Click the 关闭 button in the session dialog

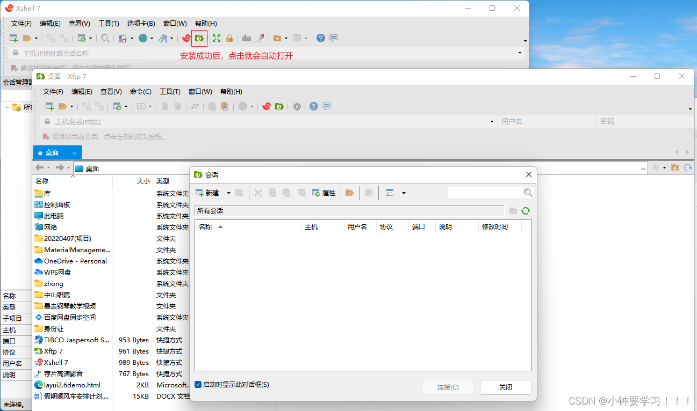[x=505, y=387]
